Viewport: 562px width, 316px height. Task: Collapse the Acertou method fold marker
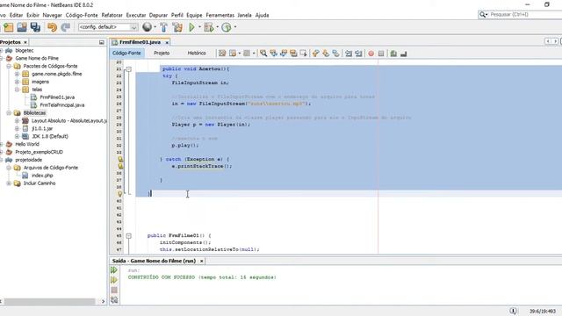point(129,68)
